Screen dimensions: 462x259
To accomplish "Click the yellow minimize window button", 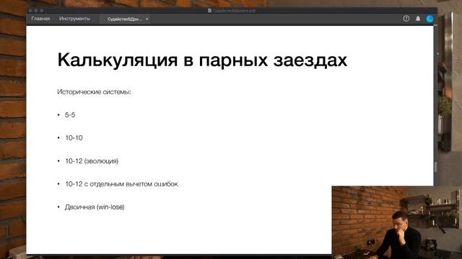I will (36, 11).
